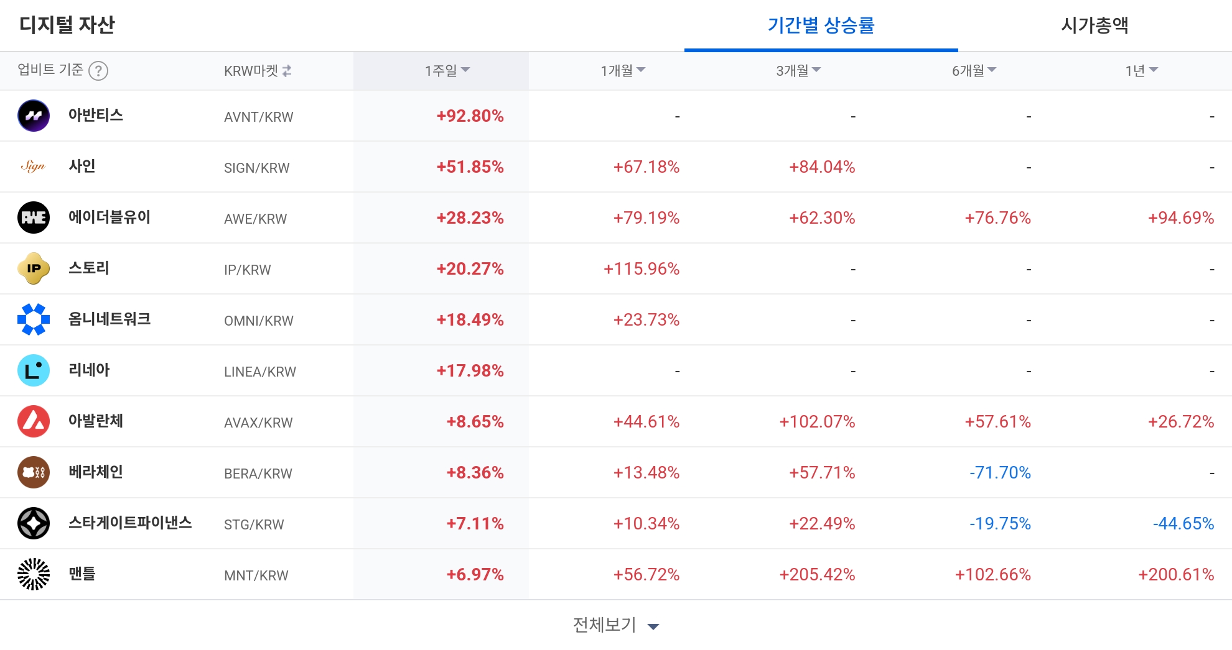Click the 리네아 (LINEA) coin icon
Screen dimensions: 1232x650
coord(34,370)
